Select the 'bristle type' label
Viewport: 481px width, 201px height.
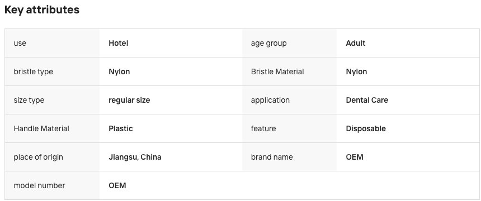pyautogui.click(x=34, y=71)
